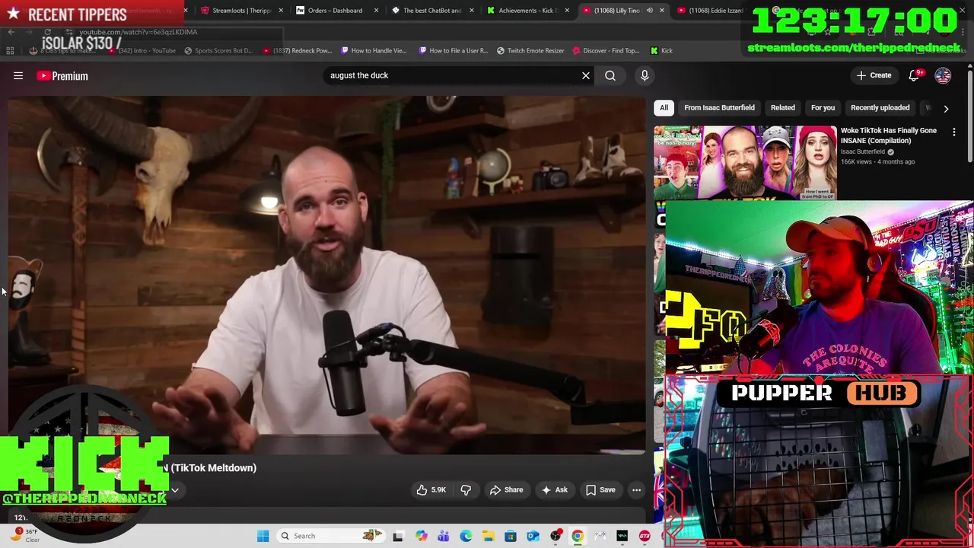Open Microsoft Edge taskbar icon
This screenshot has width=974, height=548.
pos(466,536)
